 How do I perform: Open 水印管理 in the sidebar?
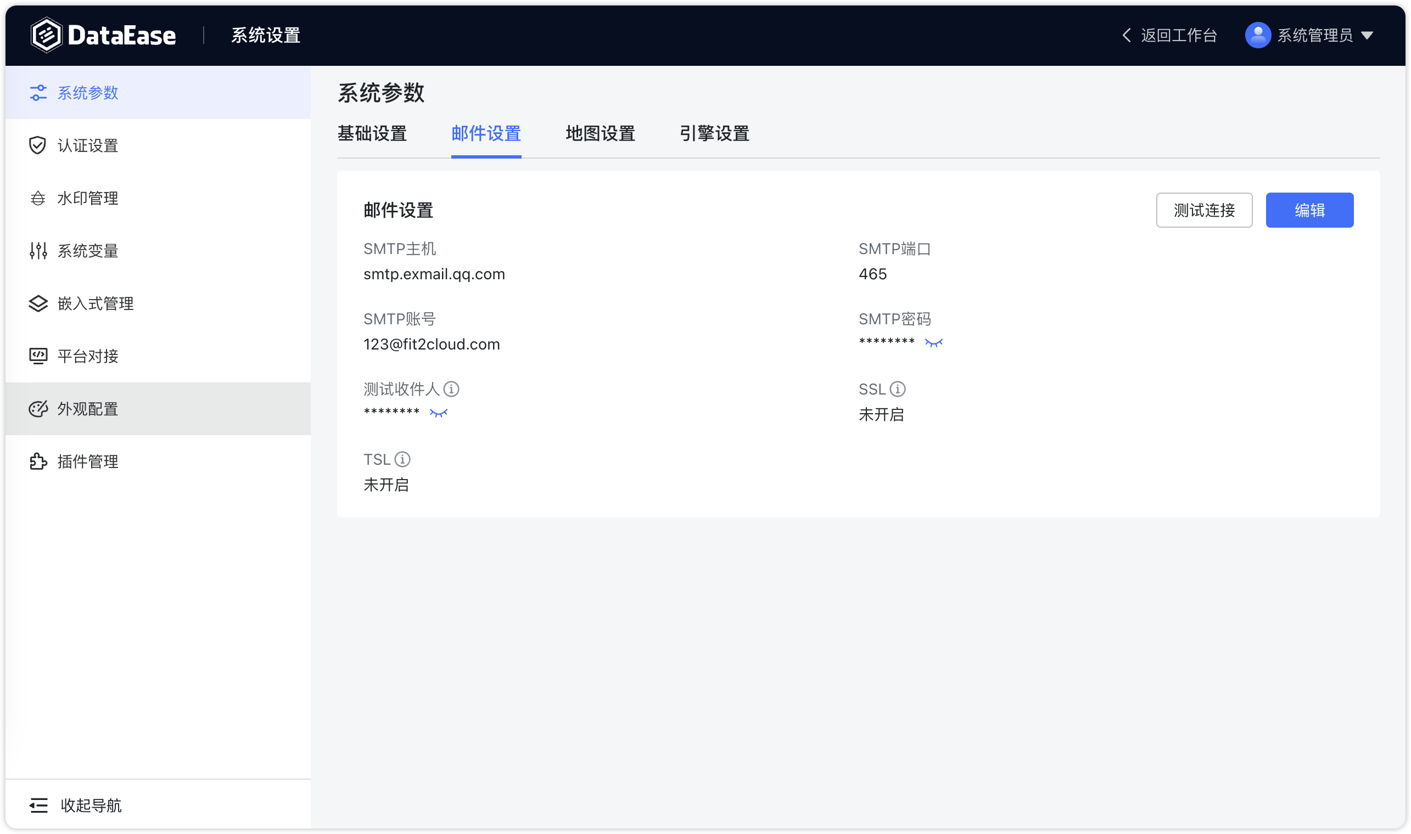pos(158,198)
